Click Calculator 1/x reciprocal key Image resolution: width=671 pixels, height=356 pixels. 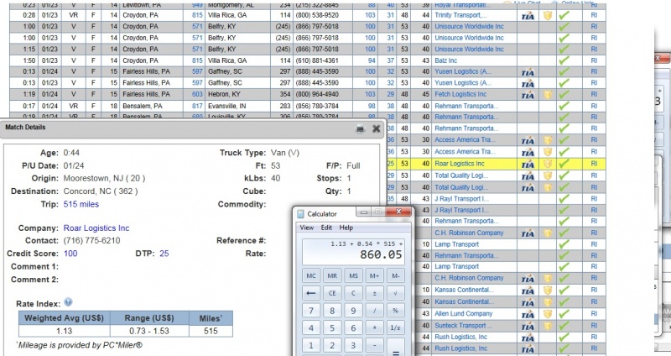(395, 328)
